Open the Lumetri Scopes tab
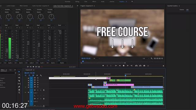196x110 pixels. click(x=11, y=6)
